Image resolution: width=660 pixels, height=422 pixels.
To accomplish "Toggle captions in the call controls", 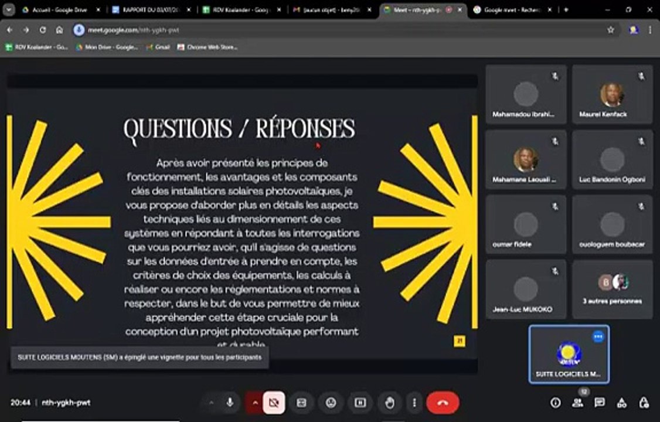I will 301,403.
